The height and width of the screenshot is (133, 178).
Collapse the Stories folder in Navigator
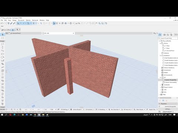[161, 43]
